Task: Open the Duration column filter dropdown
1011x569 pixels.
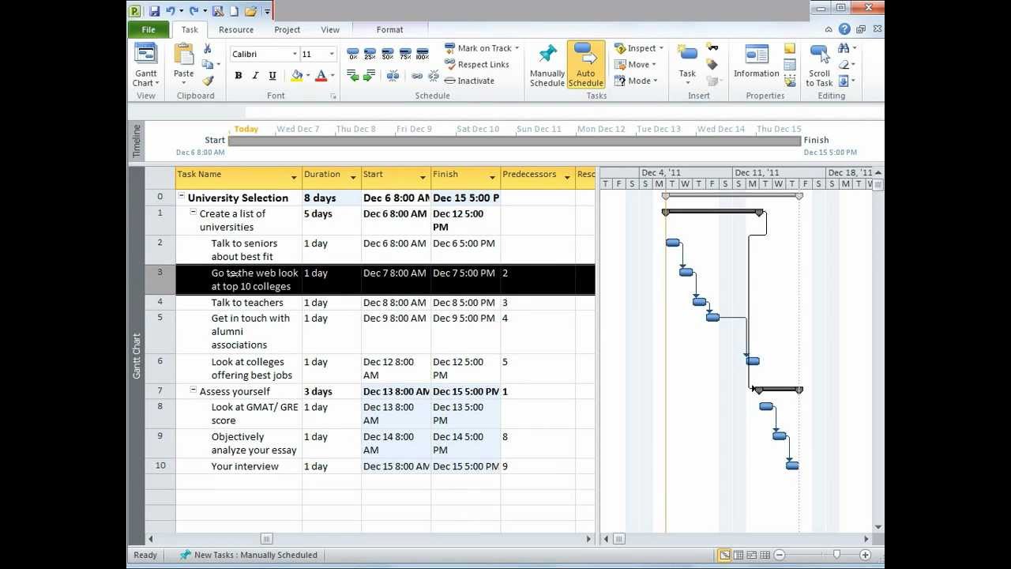Action: pos(353,177)
